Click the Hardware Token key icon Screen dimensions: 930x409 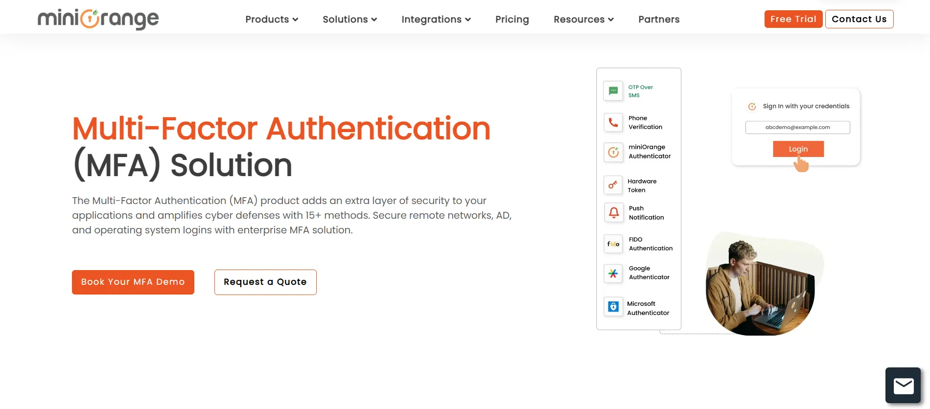(613, 185)
